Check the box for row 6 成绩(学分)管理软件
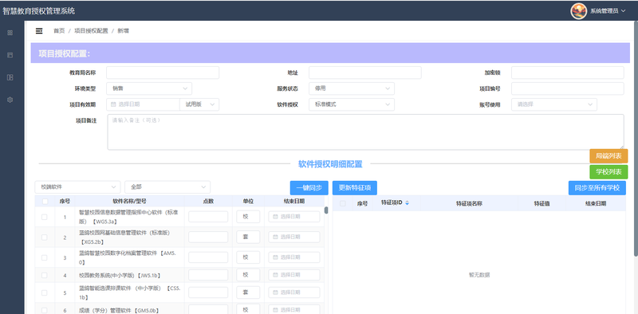This screenshot has height=314, width=638. pos(45,310)
